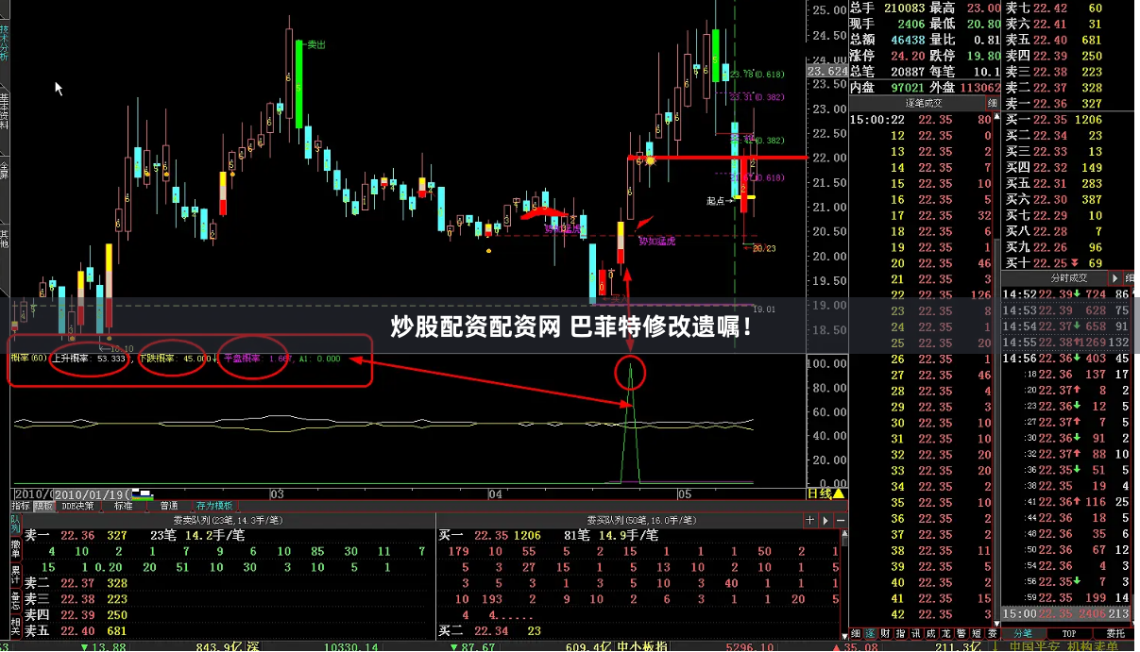1140x652 pixels.
Task: Open the DDE决策 template dropdown
Action: (x=77, y=506)
